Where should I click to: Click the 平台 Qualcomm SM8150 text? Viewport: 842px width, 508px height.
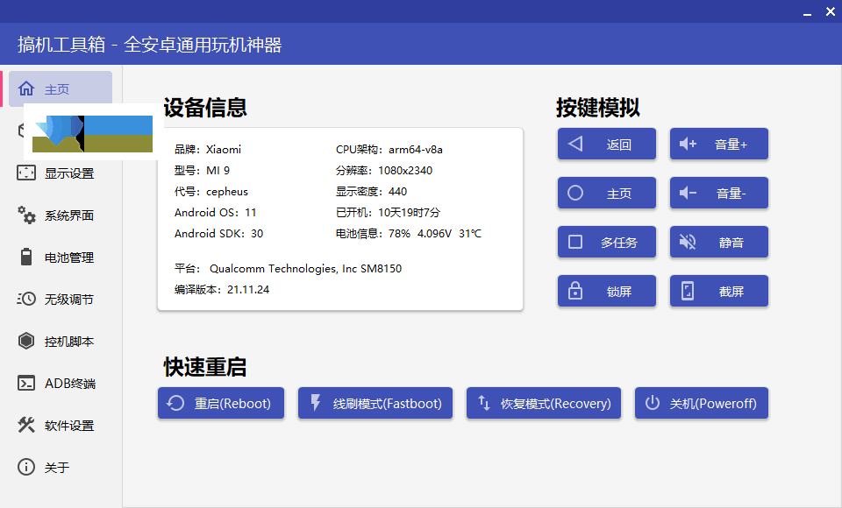(x=288, y=268)
